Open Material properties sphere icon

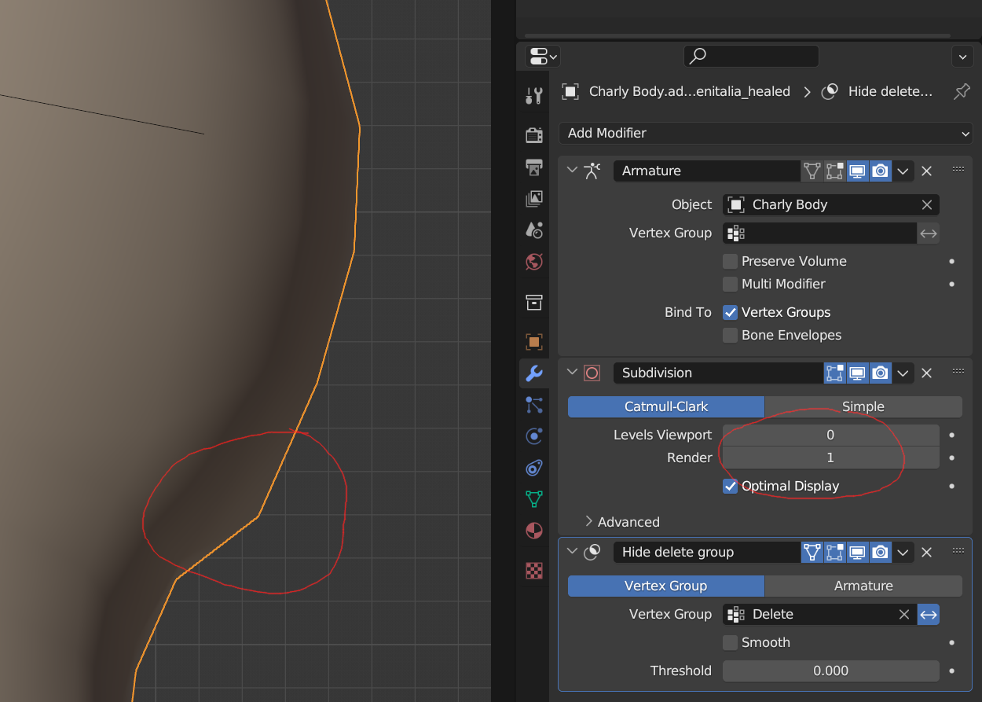point(534,531)
